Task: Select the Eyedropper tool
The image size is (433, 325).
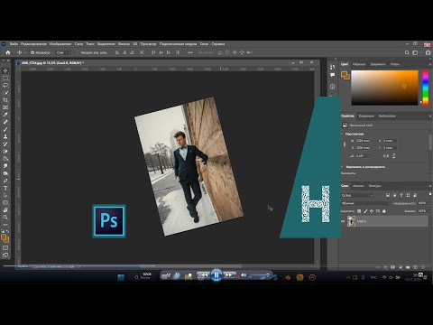Action: point(5,115)
